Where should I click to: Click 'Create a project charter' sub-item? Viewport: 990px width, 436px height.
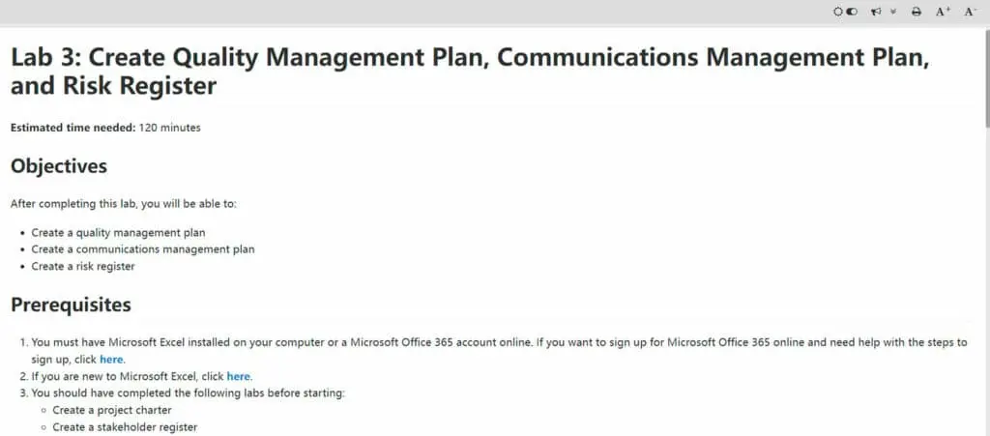tap(112, 410)
